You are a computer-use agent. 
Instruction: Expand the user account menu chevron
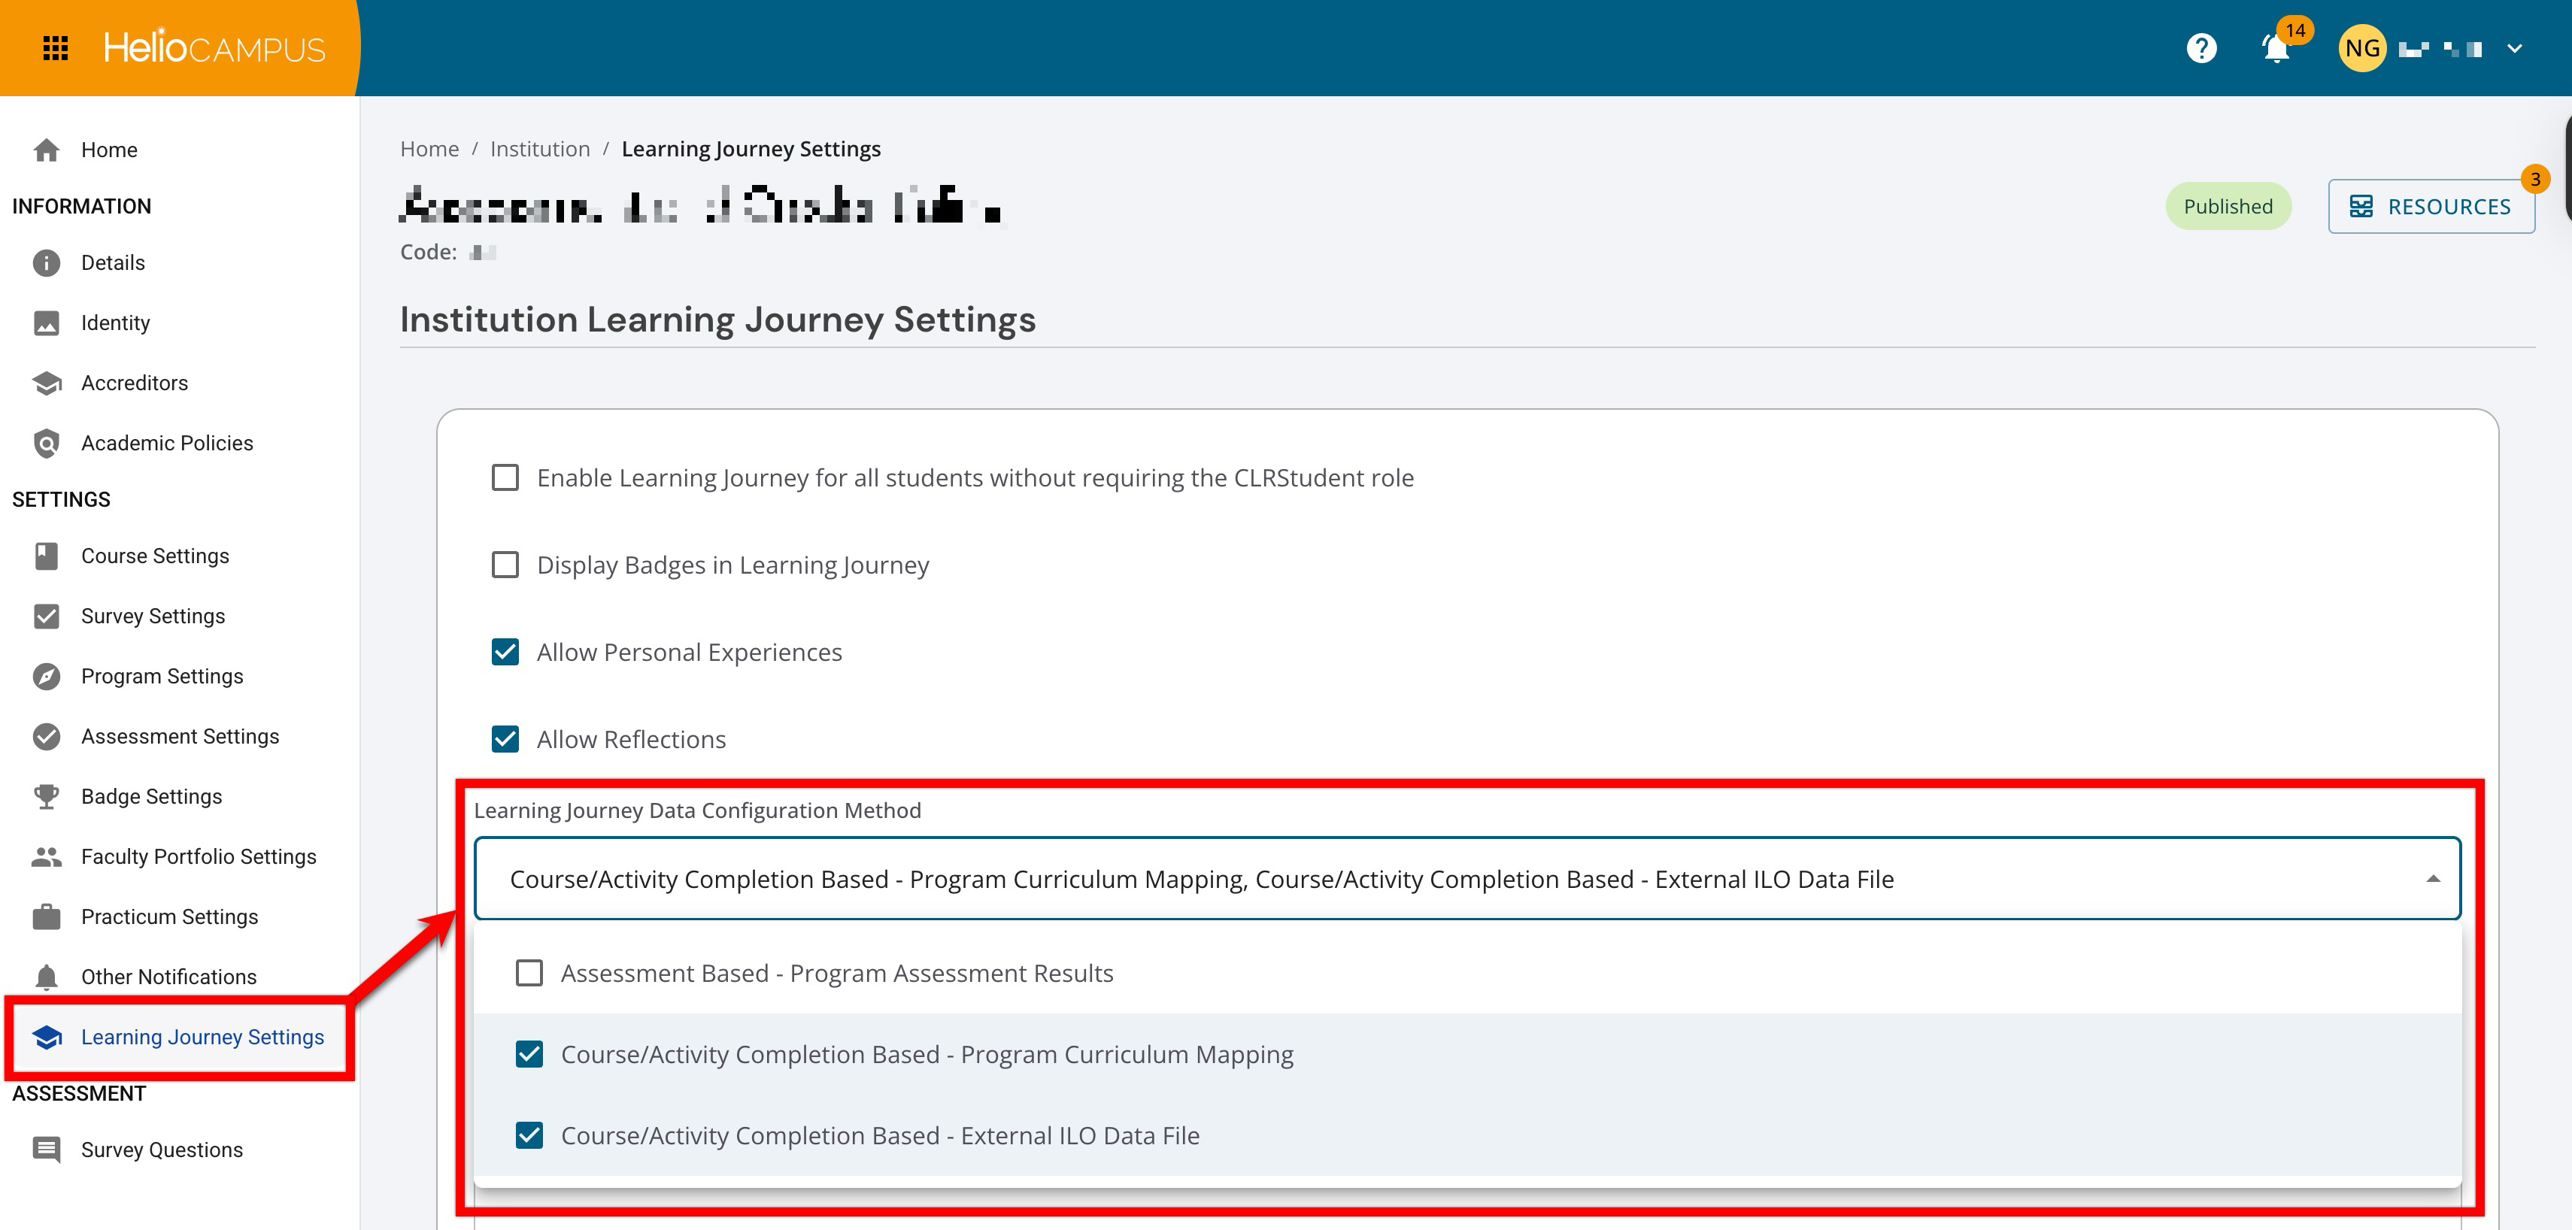(2514, 48)
